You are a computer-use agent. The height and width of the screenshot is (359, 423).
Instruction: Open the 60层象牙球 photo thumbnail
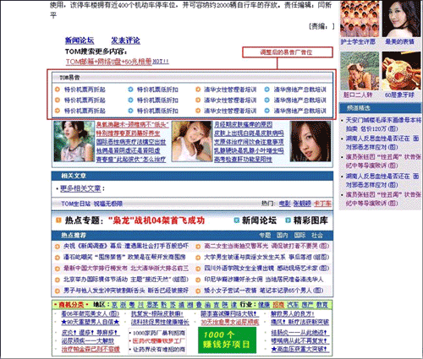[x=401, y=71]
